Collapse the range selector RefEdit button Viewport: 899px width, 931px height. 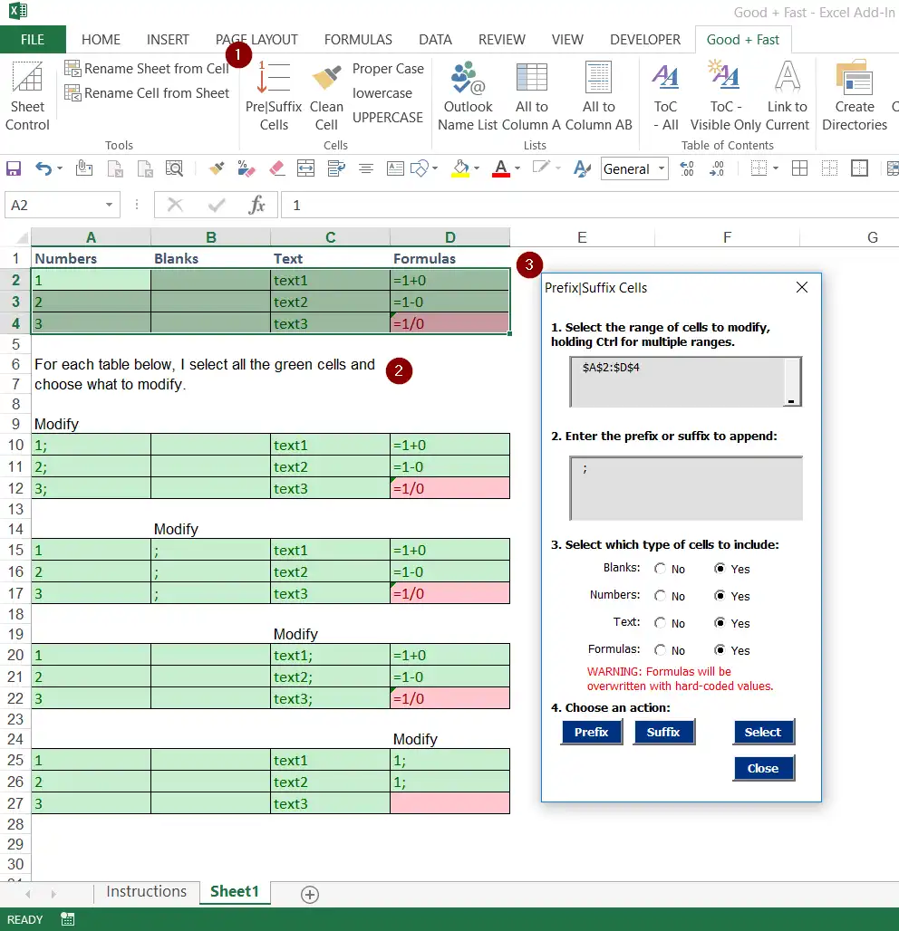click(792, 382)
